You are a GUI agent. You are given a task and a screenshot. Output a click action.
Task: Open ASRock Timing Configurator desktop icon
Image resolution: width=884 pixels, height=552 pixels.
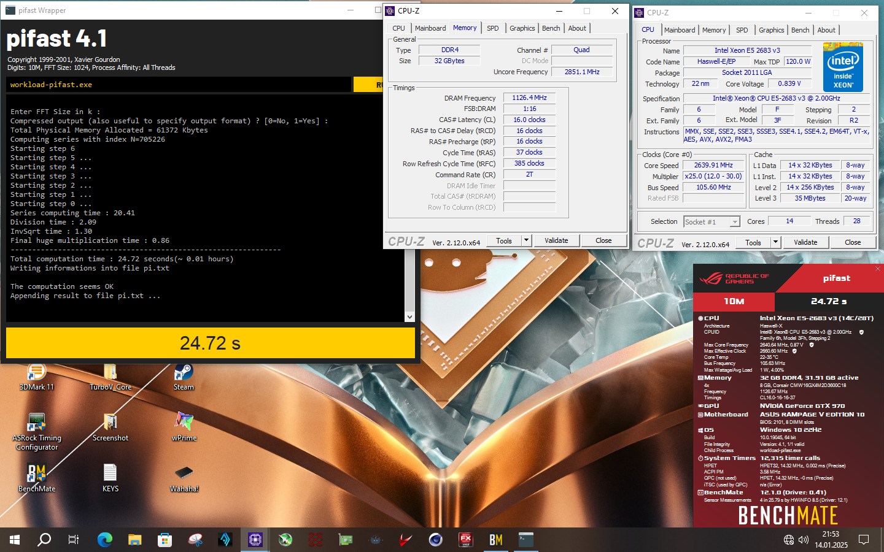coord(37,432)
